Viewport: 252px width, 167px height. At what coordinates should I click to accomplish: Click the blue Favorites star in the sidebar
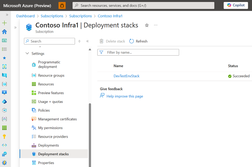(x=4, y=58)
